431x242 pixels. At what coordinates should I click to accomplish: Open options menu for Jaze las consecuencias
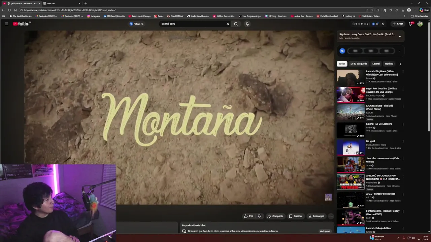point(403,159)
